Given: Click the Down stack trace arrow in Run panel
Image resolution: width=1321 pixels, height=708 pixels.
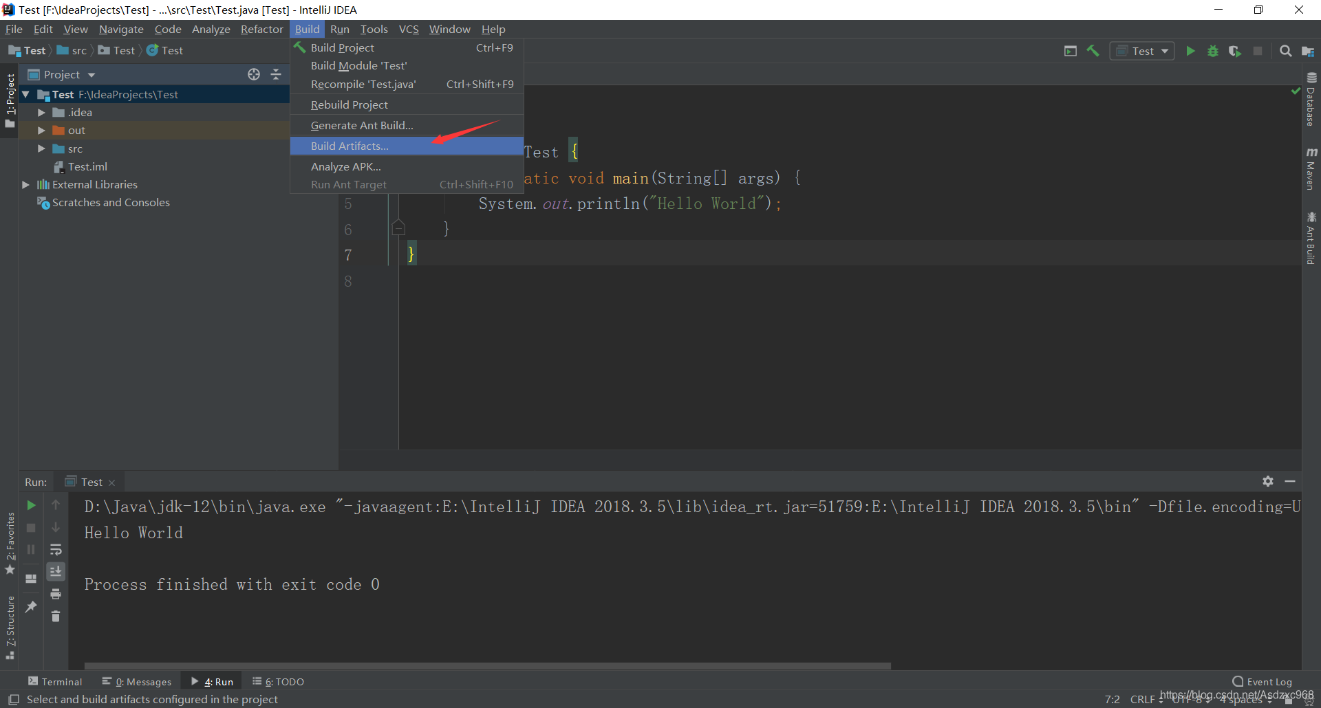Looking at the screenshot, I should click(56, 527).
